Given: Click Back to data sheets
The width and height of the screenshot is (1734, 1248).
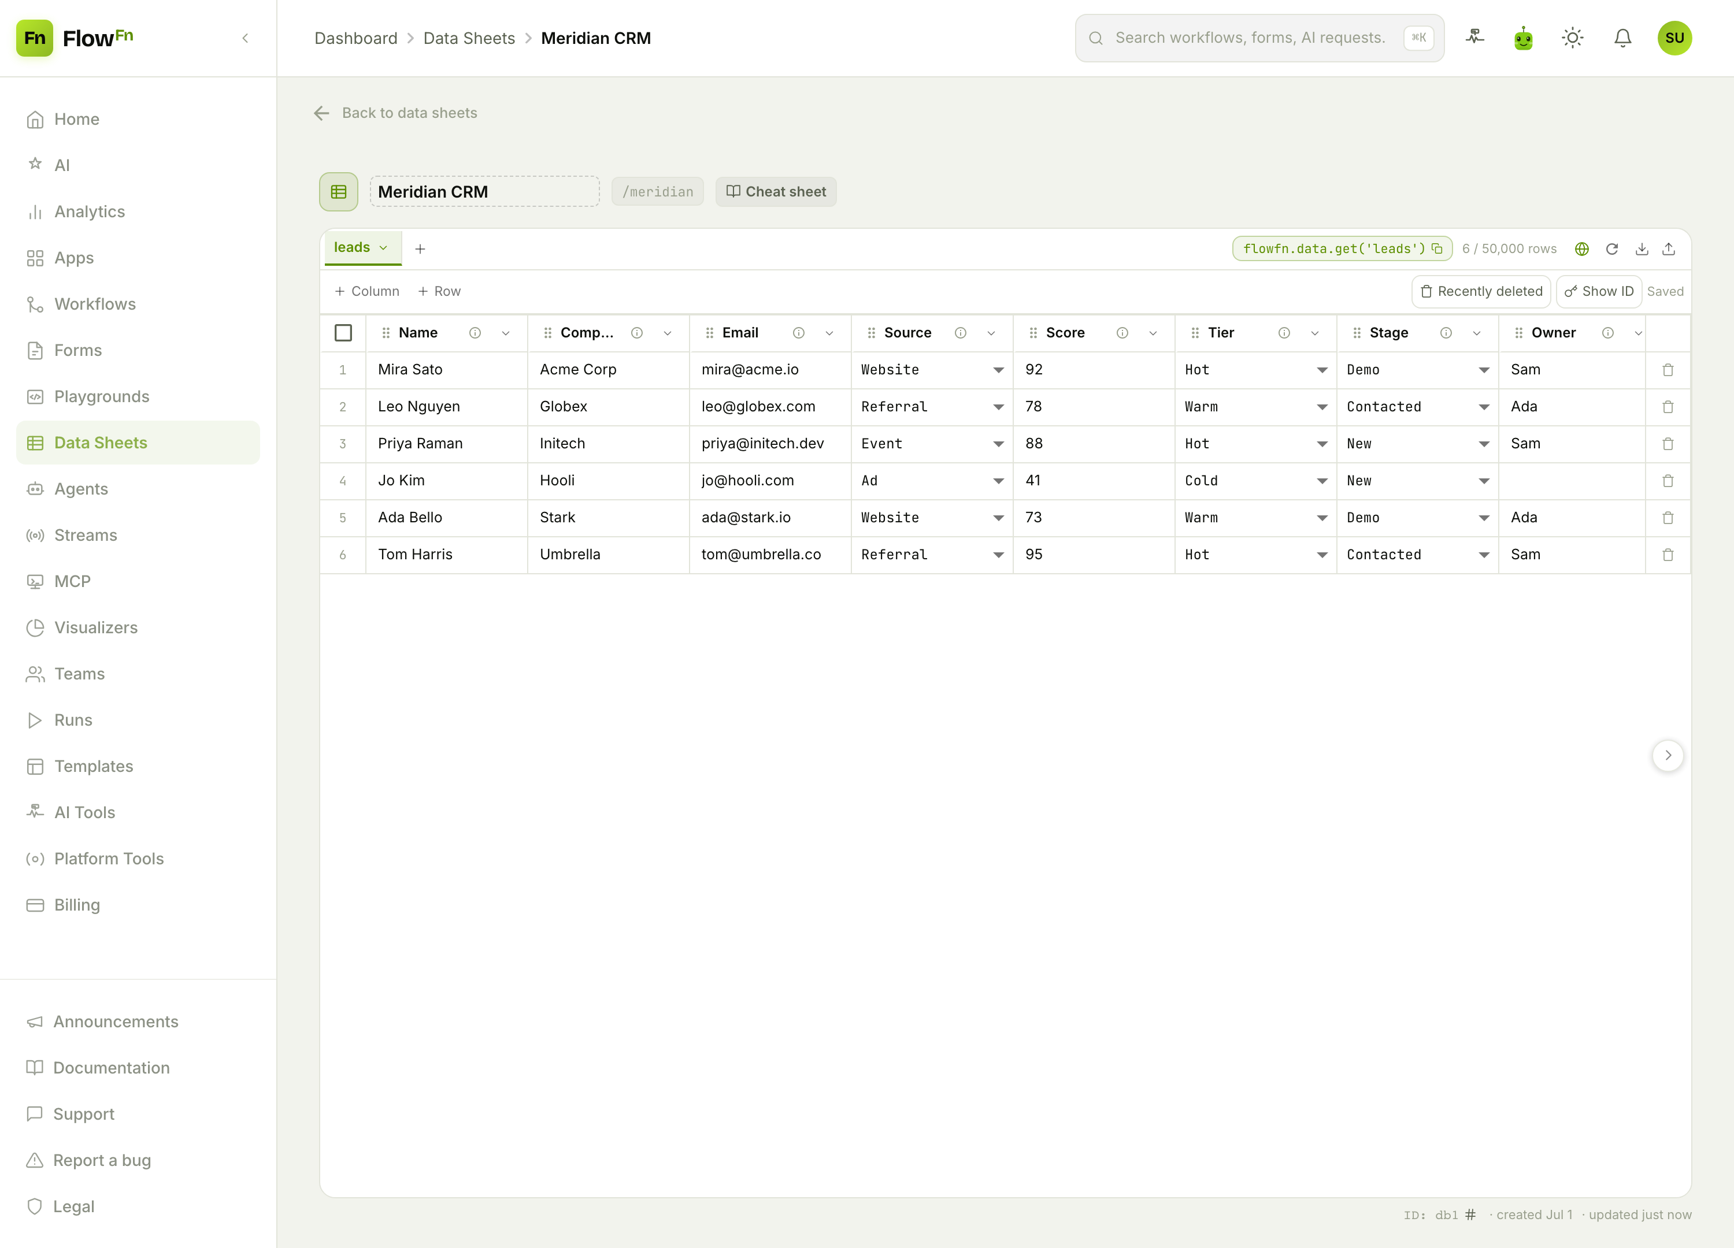Looking at the screenshot, I should tap(395, 113).
